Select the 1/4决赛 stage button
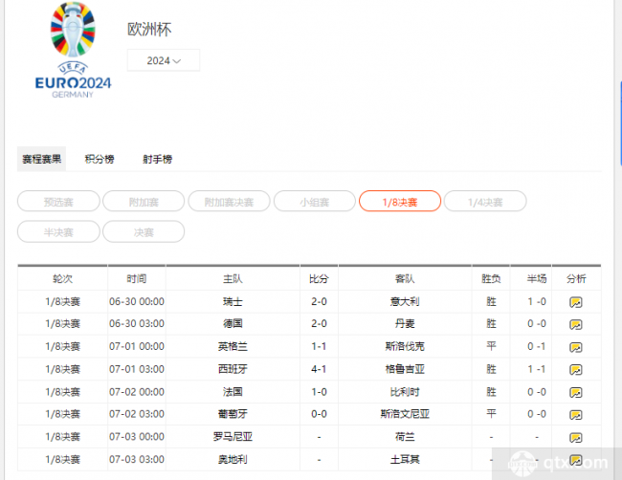The image size is (622, 480). click(485, 202)
